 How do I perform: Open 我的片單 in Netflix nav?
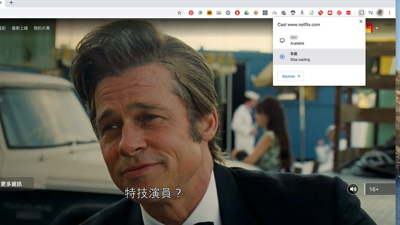point(42,28)
